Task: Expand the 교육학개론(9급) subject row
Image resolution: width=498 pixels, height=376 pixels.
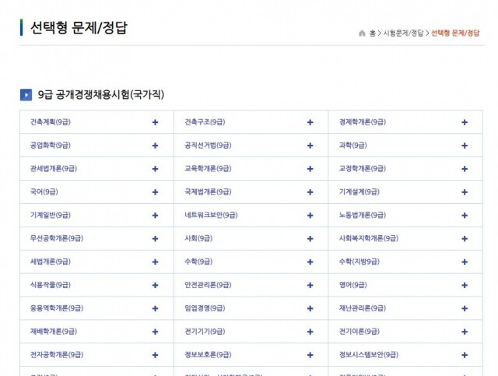Action: click(x=310, y=169)
